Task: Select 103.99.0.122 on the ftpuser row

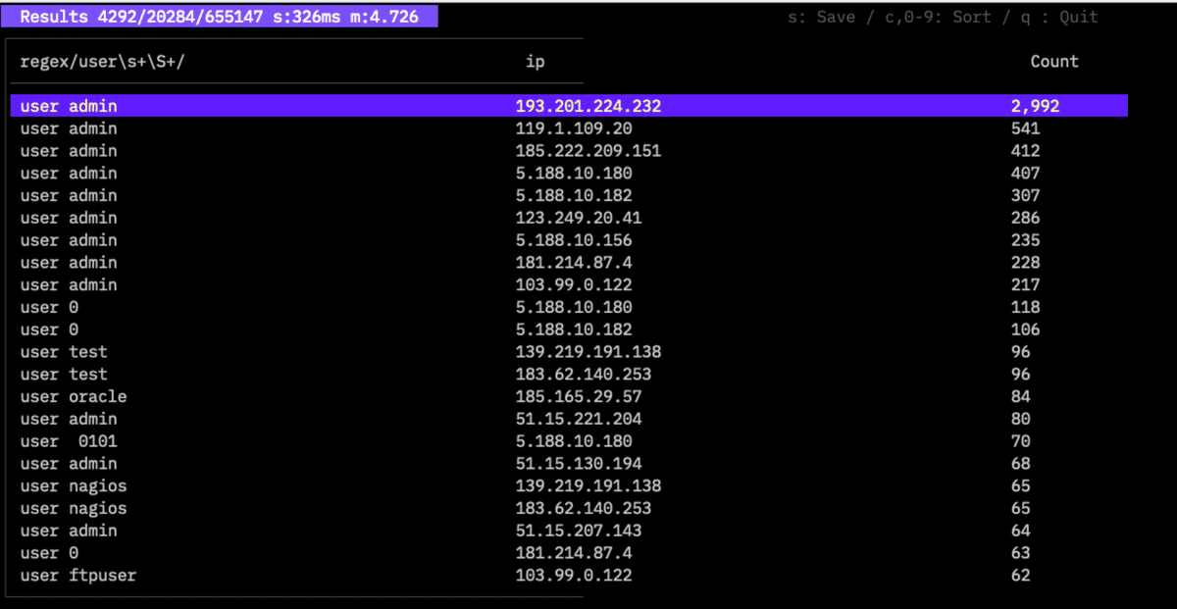Action: tap(574, 576)
